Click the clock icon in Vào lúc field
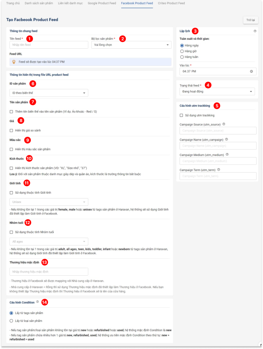263x349 pixels. [251, 72]
